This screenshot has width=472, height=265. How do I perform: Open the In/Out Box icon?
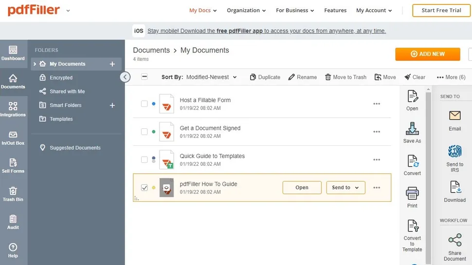click(x=13, y=137)
